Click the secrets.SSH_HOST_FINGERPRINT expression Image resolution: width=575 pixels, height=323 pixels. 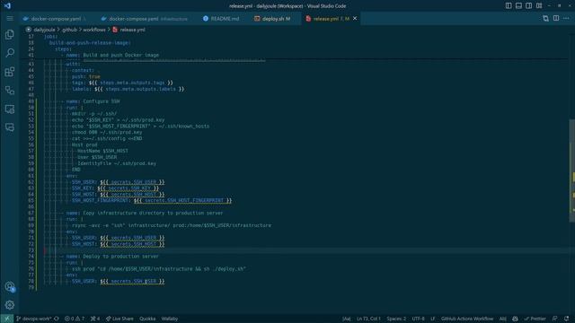(183, 201)
